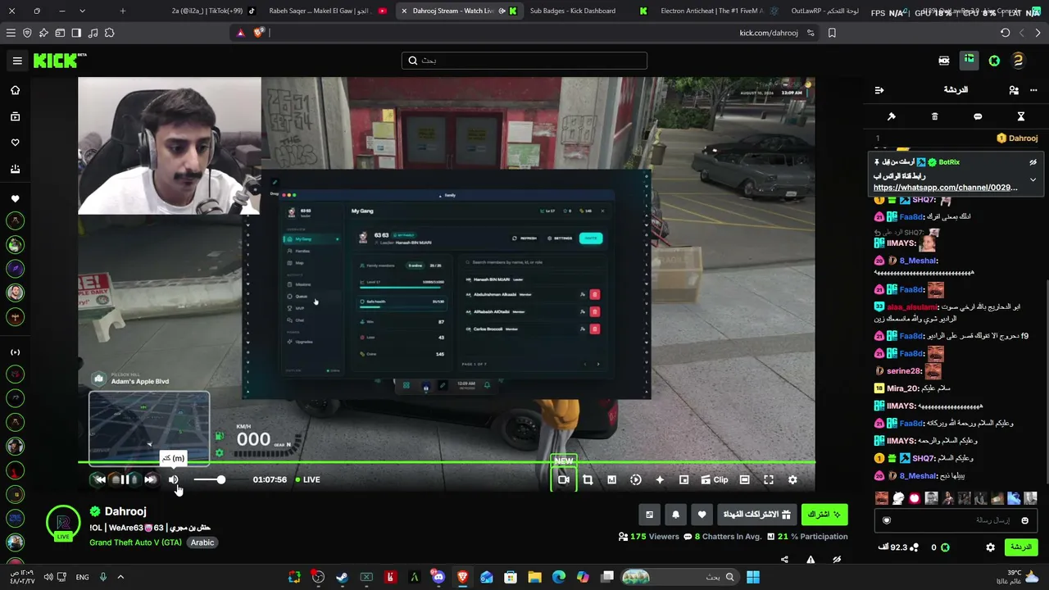Switch to the TikTok browser tab
The image size is (1049, 590).
point(213,11)
